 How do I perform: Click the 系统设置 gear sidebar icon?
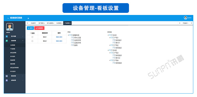pyautogui.click(x=7, y=80)
